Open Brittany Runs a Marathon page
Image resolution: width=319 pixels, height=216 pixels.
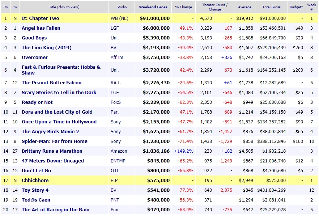52,151
